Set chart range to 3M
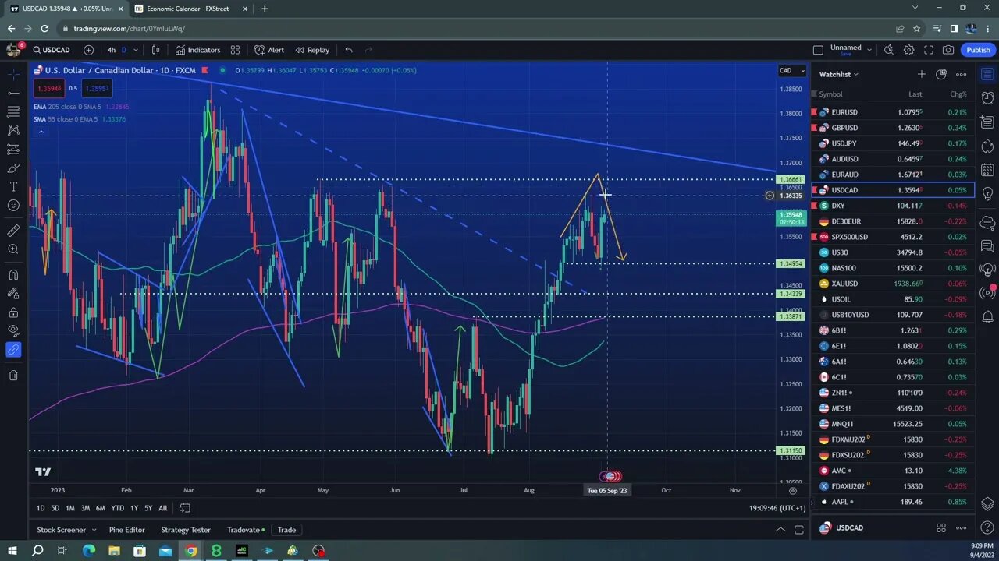This screenshot has height=561, width=999. point(85,508)
